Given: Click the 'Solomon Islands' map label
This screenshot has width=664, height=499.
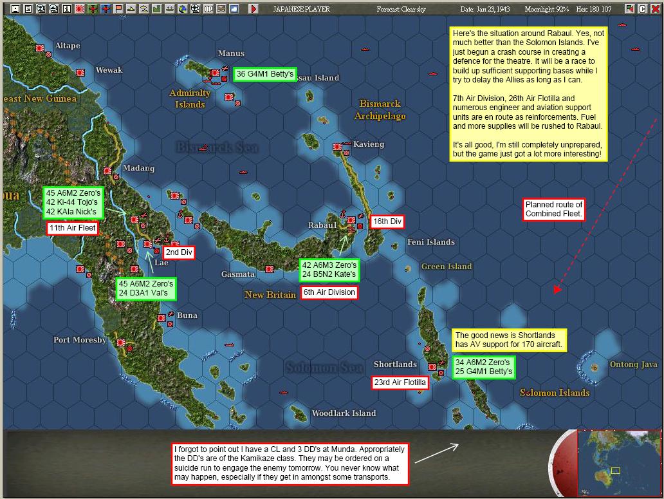Looking at the screenshot, I should click(x=555, y=393).
